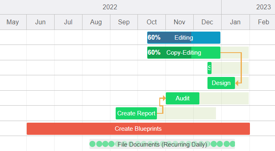The width and height of the screenshot is (275, 151).
Task: Click first green recurrence dot of File Documents
Action: pyautogui.click(x=93, y=144)
